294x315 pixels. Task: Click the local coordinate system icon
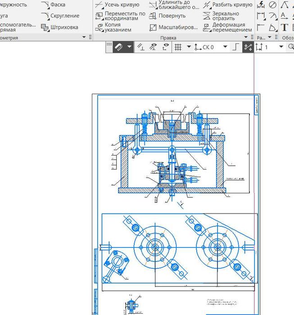[198, 47]
